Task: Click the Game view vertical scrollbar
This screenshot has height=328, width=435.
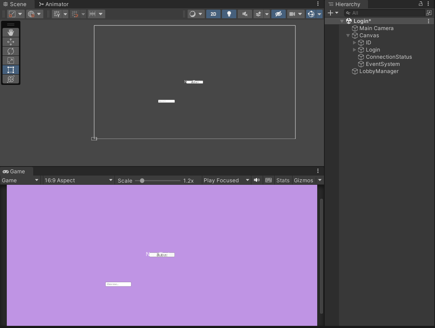Action: 321,256
